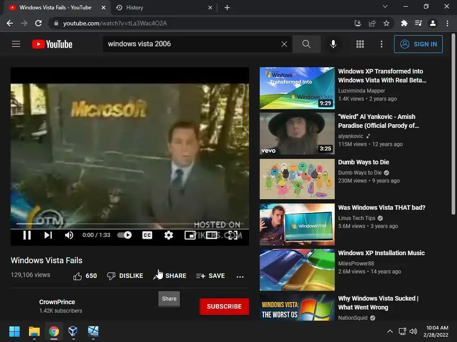This screenshot has width=457, height=342.
Task: Enable miniplayer mode
Action: 190,235
